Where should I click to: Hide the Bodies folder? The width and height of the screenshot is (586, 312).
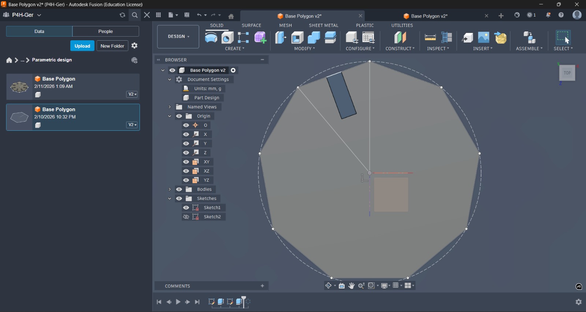click(x=179, y=189)
